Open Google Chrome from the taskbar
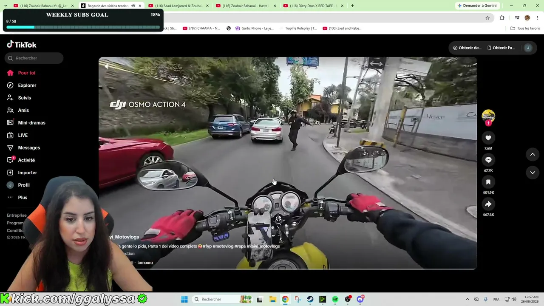544x306 pixels. pyautogui.click(x=285, y=299)
